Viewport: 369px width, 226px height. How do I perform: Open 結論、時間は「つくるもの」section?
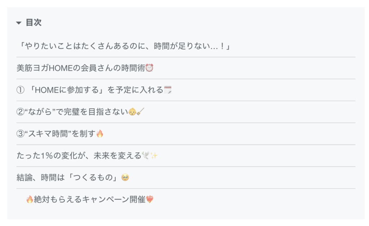point(68,177)
